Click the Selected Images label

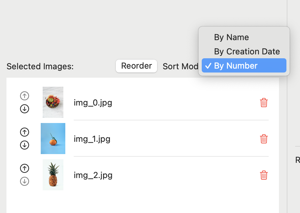(x=40, y=67)
